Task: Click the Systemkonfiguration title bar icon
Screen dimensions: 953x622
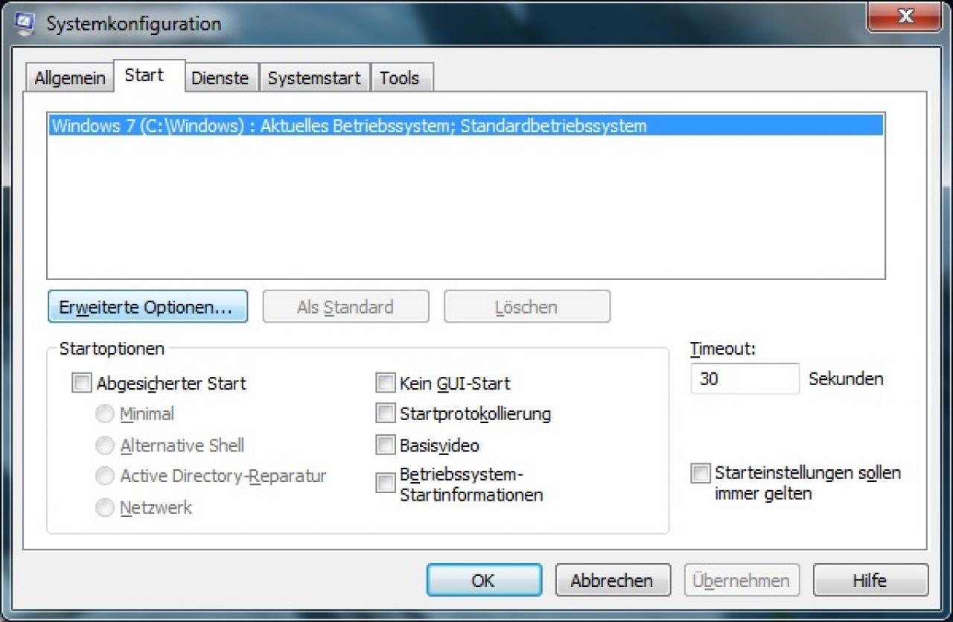Action: click(24, 23)
